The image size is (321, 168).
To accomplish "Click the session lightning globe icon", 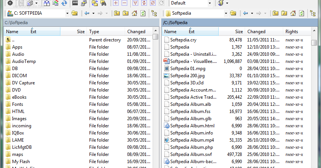I will tap(221, 3).
